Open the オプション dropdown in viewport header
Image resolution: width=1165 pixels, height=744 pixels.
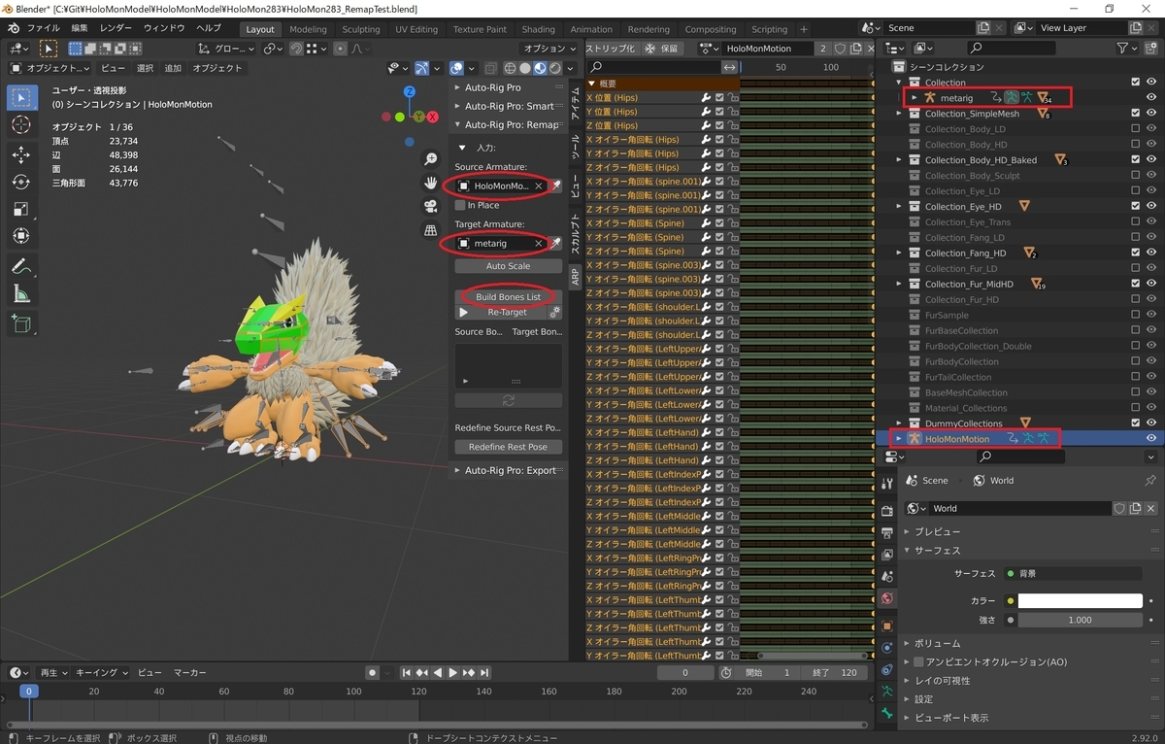(x=549, y=49)
